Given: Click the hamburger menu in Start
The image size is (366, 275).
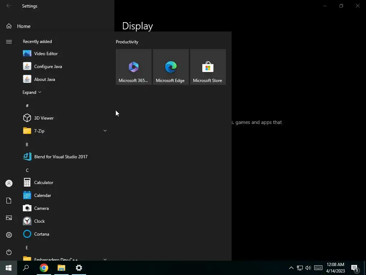Looking at the screenshot, I should pyautogui.click(x=9, y=42).
